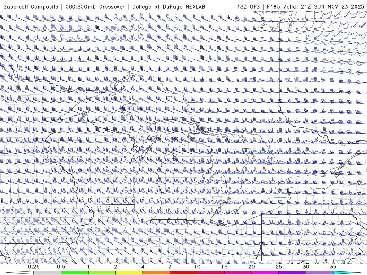This screenshot has width=367, height=275.
Task: Click the legend value 35
Action: tap(333, 267)
